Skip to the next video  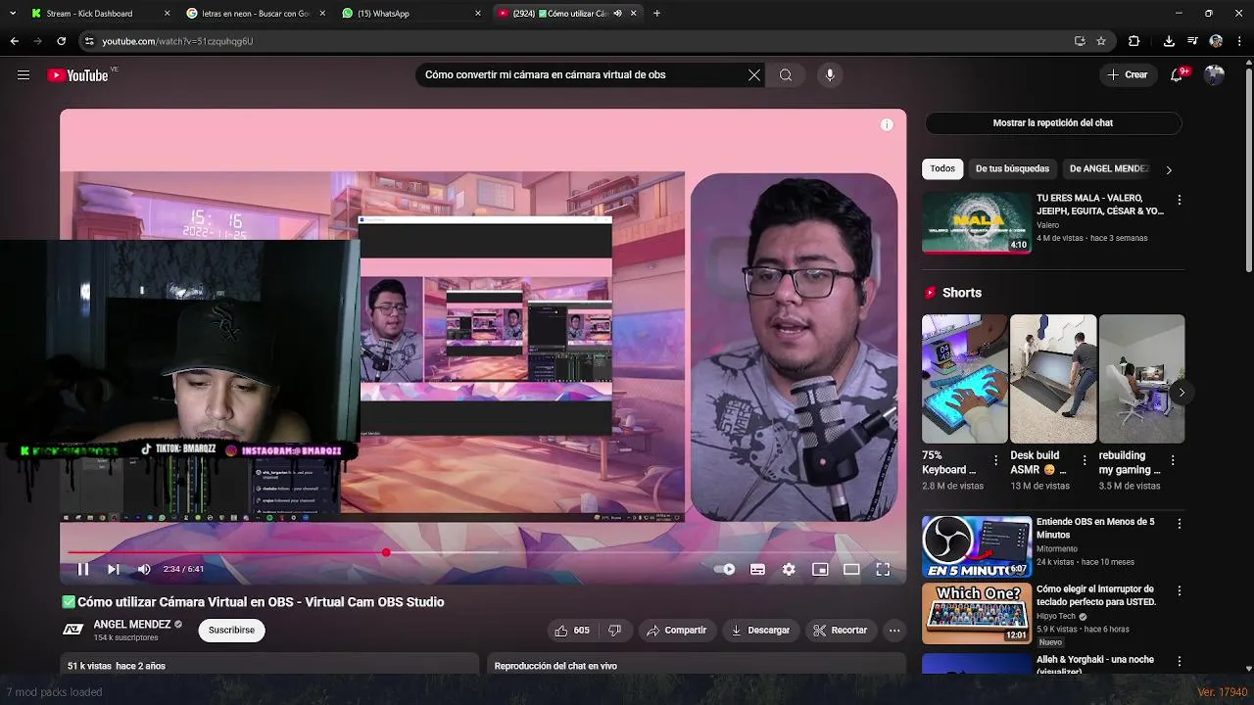(x=114, y=569)
